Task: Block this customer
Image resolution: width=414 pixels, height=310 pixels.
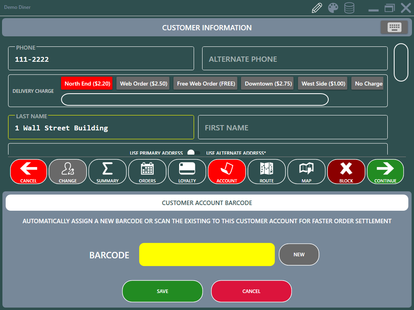Action: point(346,172)
